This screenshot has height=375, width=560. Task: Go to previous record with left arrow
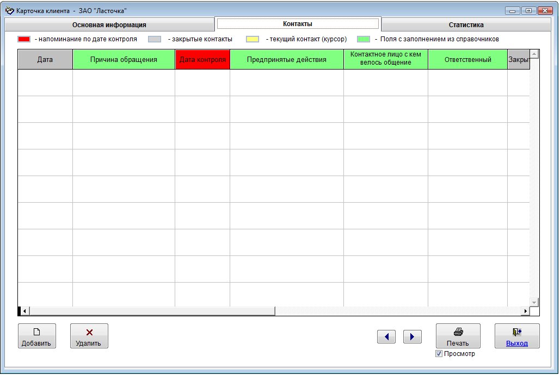coord(386,336)
